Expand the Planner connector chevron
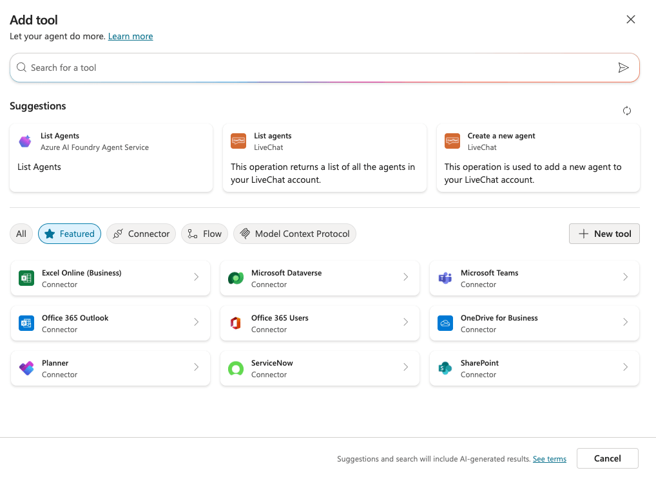Viewport: 656px width, 477px height. (197, 368)
